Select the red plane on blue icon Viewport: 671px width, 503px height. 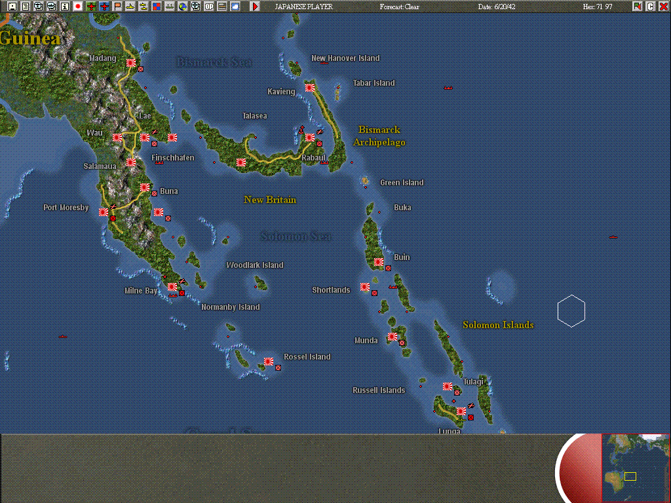coord(104,7)
